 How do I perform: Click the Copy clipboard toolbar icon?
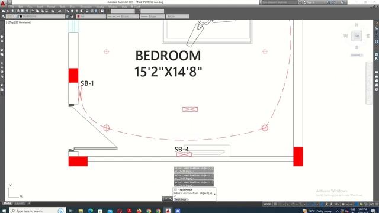(x=37, y=11)
